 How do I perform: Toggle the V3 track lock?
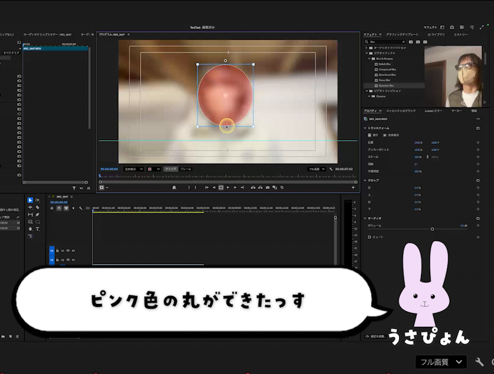pyautogui.click(x=57, y=250)
